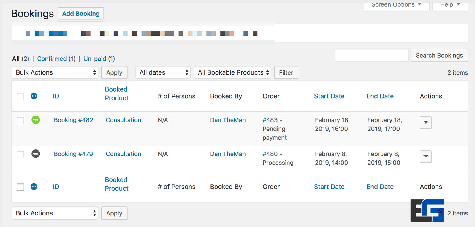Sort by Start Date in the header
The width and height of the screenshot is (475, 227).
[329, 96]
